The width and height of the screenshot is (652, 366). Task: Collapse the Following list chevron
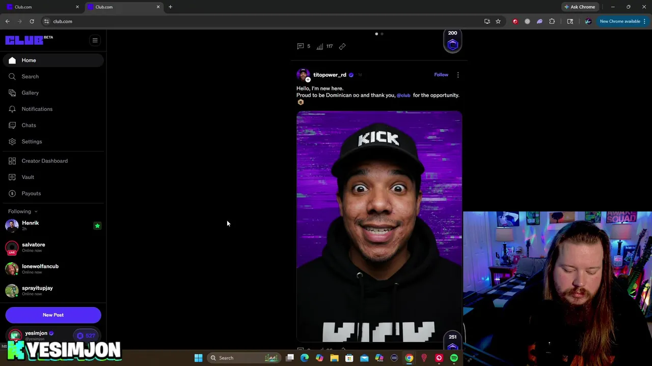click(x=36, y=211)
